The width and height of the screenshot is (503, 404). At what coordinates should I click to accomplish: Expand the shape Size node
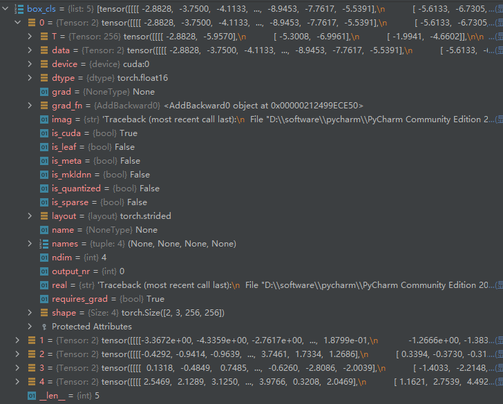[x=30, y=312]
